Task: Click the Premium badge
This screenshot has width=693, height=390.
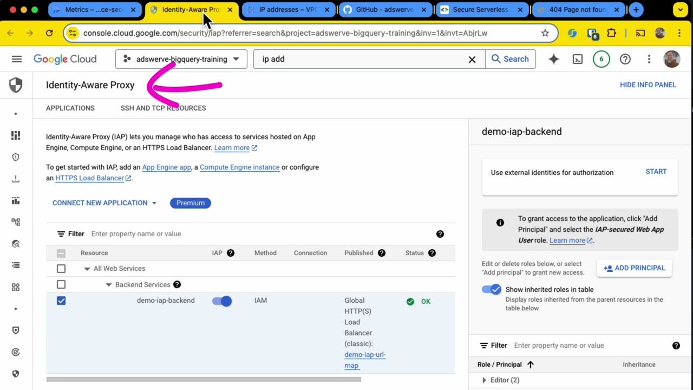Action: [191, 203]
